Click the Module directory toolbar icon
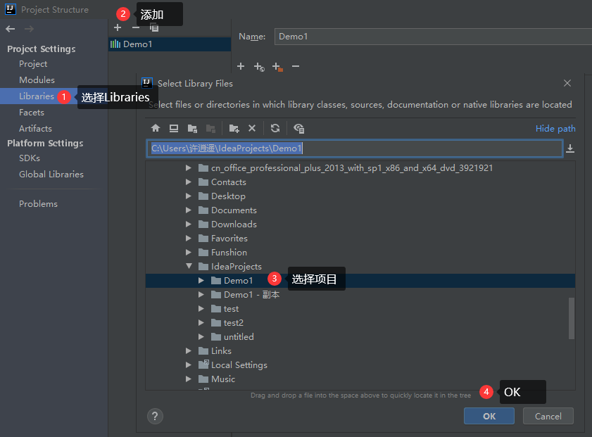 pos(210,128)
